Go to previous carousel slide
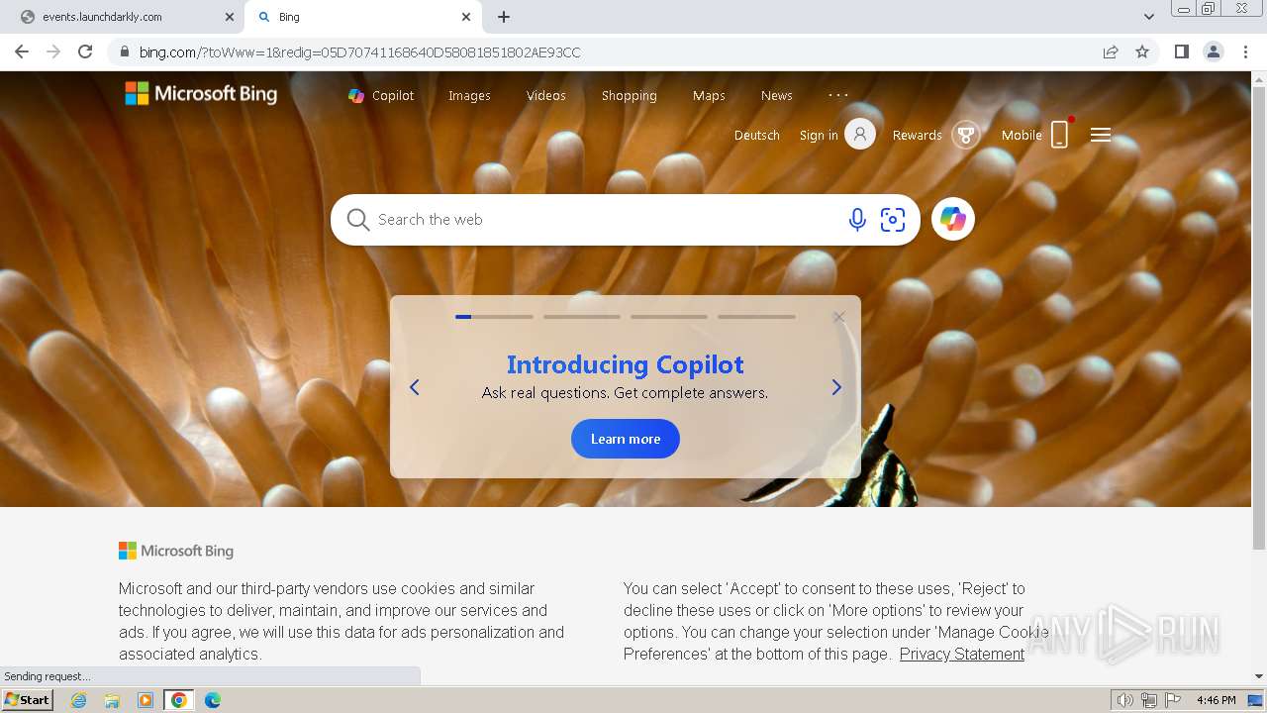The height and width of the screenshot is (713, 1267). [x=415, y=387]
